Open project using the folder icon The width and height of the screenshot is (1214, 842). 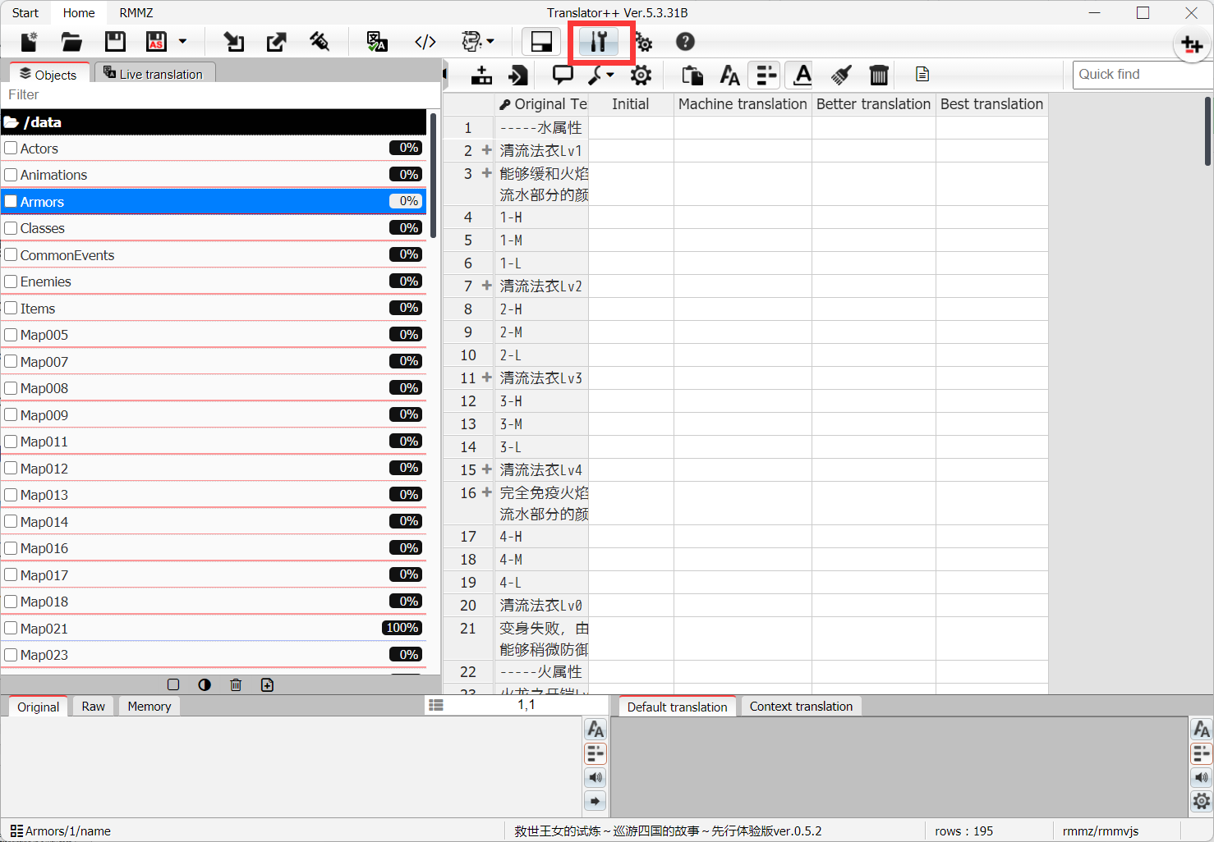(x=72, y=42)
